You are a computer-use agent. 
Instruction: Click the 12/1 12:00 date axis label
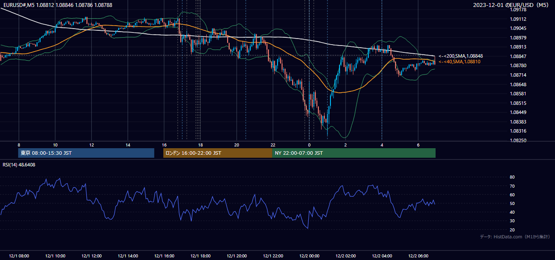coord(92,256)
